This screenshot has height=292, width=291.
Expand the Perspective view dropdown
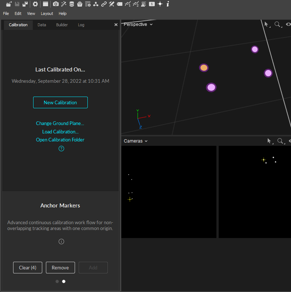[x=138, y=24]
